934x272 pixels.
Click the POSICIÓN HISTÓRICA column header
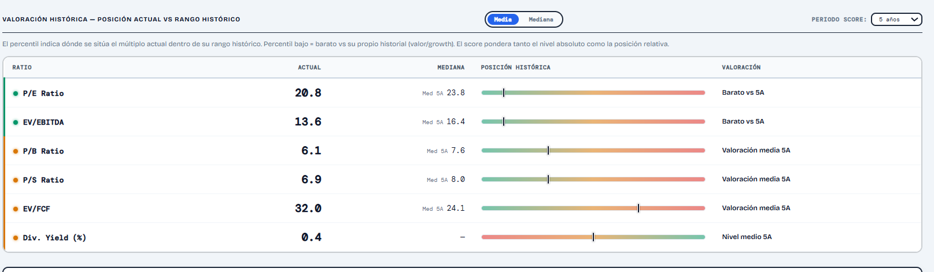[x=516, y=68]
